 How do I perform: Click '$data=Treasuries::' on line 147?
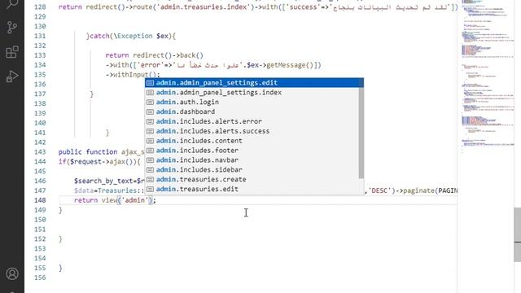click(x=109, y=190)
